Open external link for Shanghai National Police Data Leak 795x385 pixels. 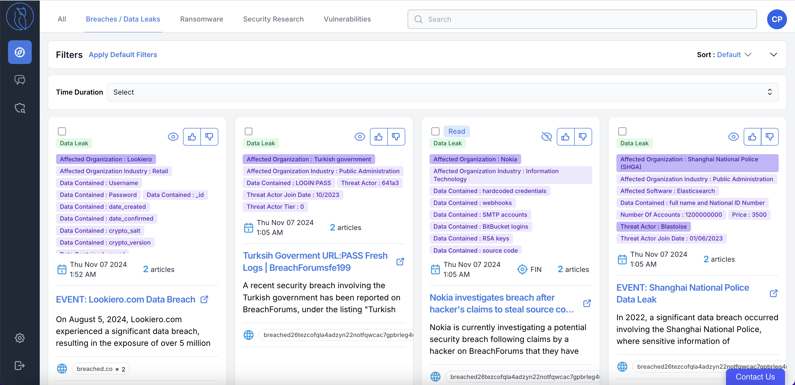(774, 293)
